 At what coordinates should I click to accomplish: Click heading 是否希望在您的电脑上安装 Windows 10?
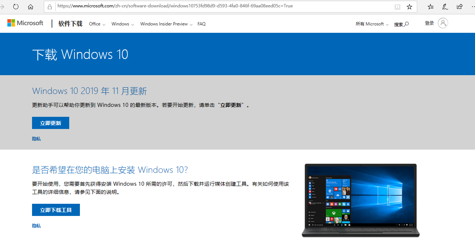point(110,170)
